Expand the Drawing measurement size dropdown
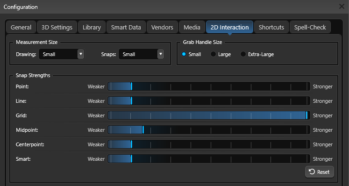349x186 pixels. pos(61,54)
